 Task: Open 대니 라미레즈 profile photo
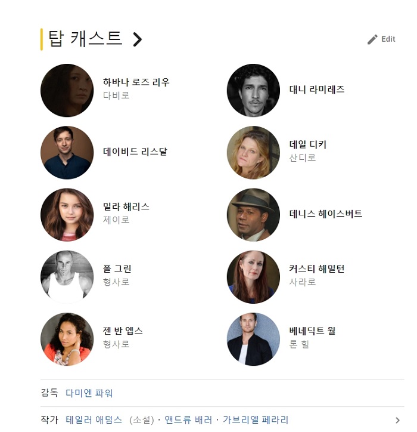pos(253,90)
